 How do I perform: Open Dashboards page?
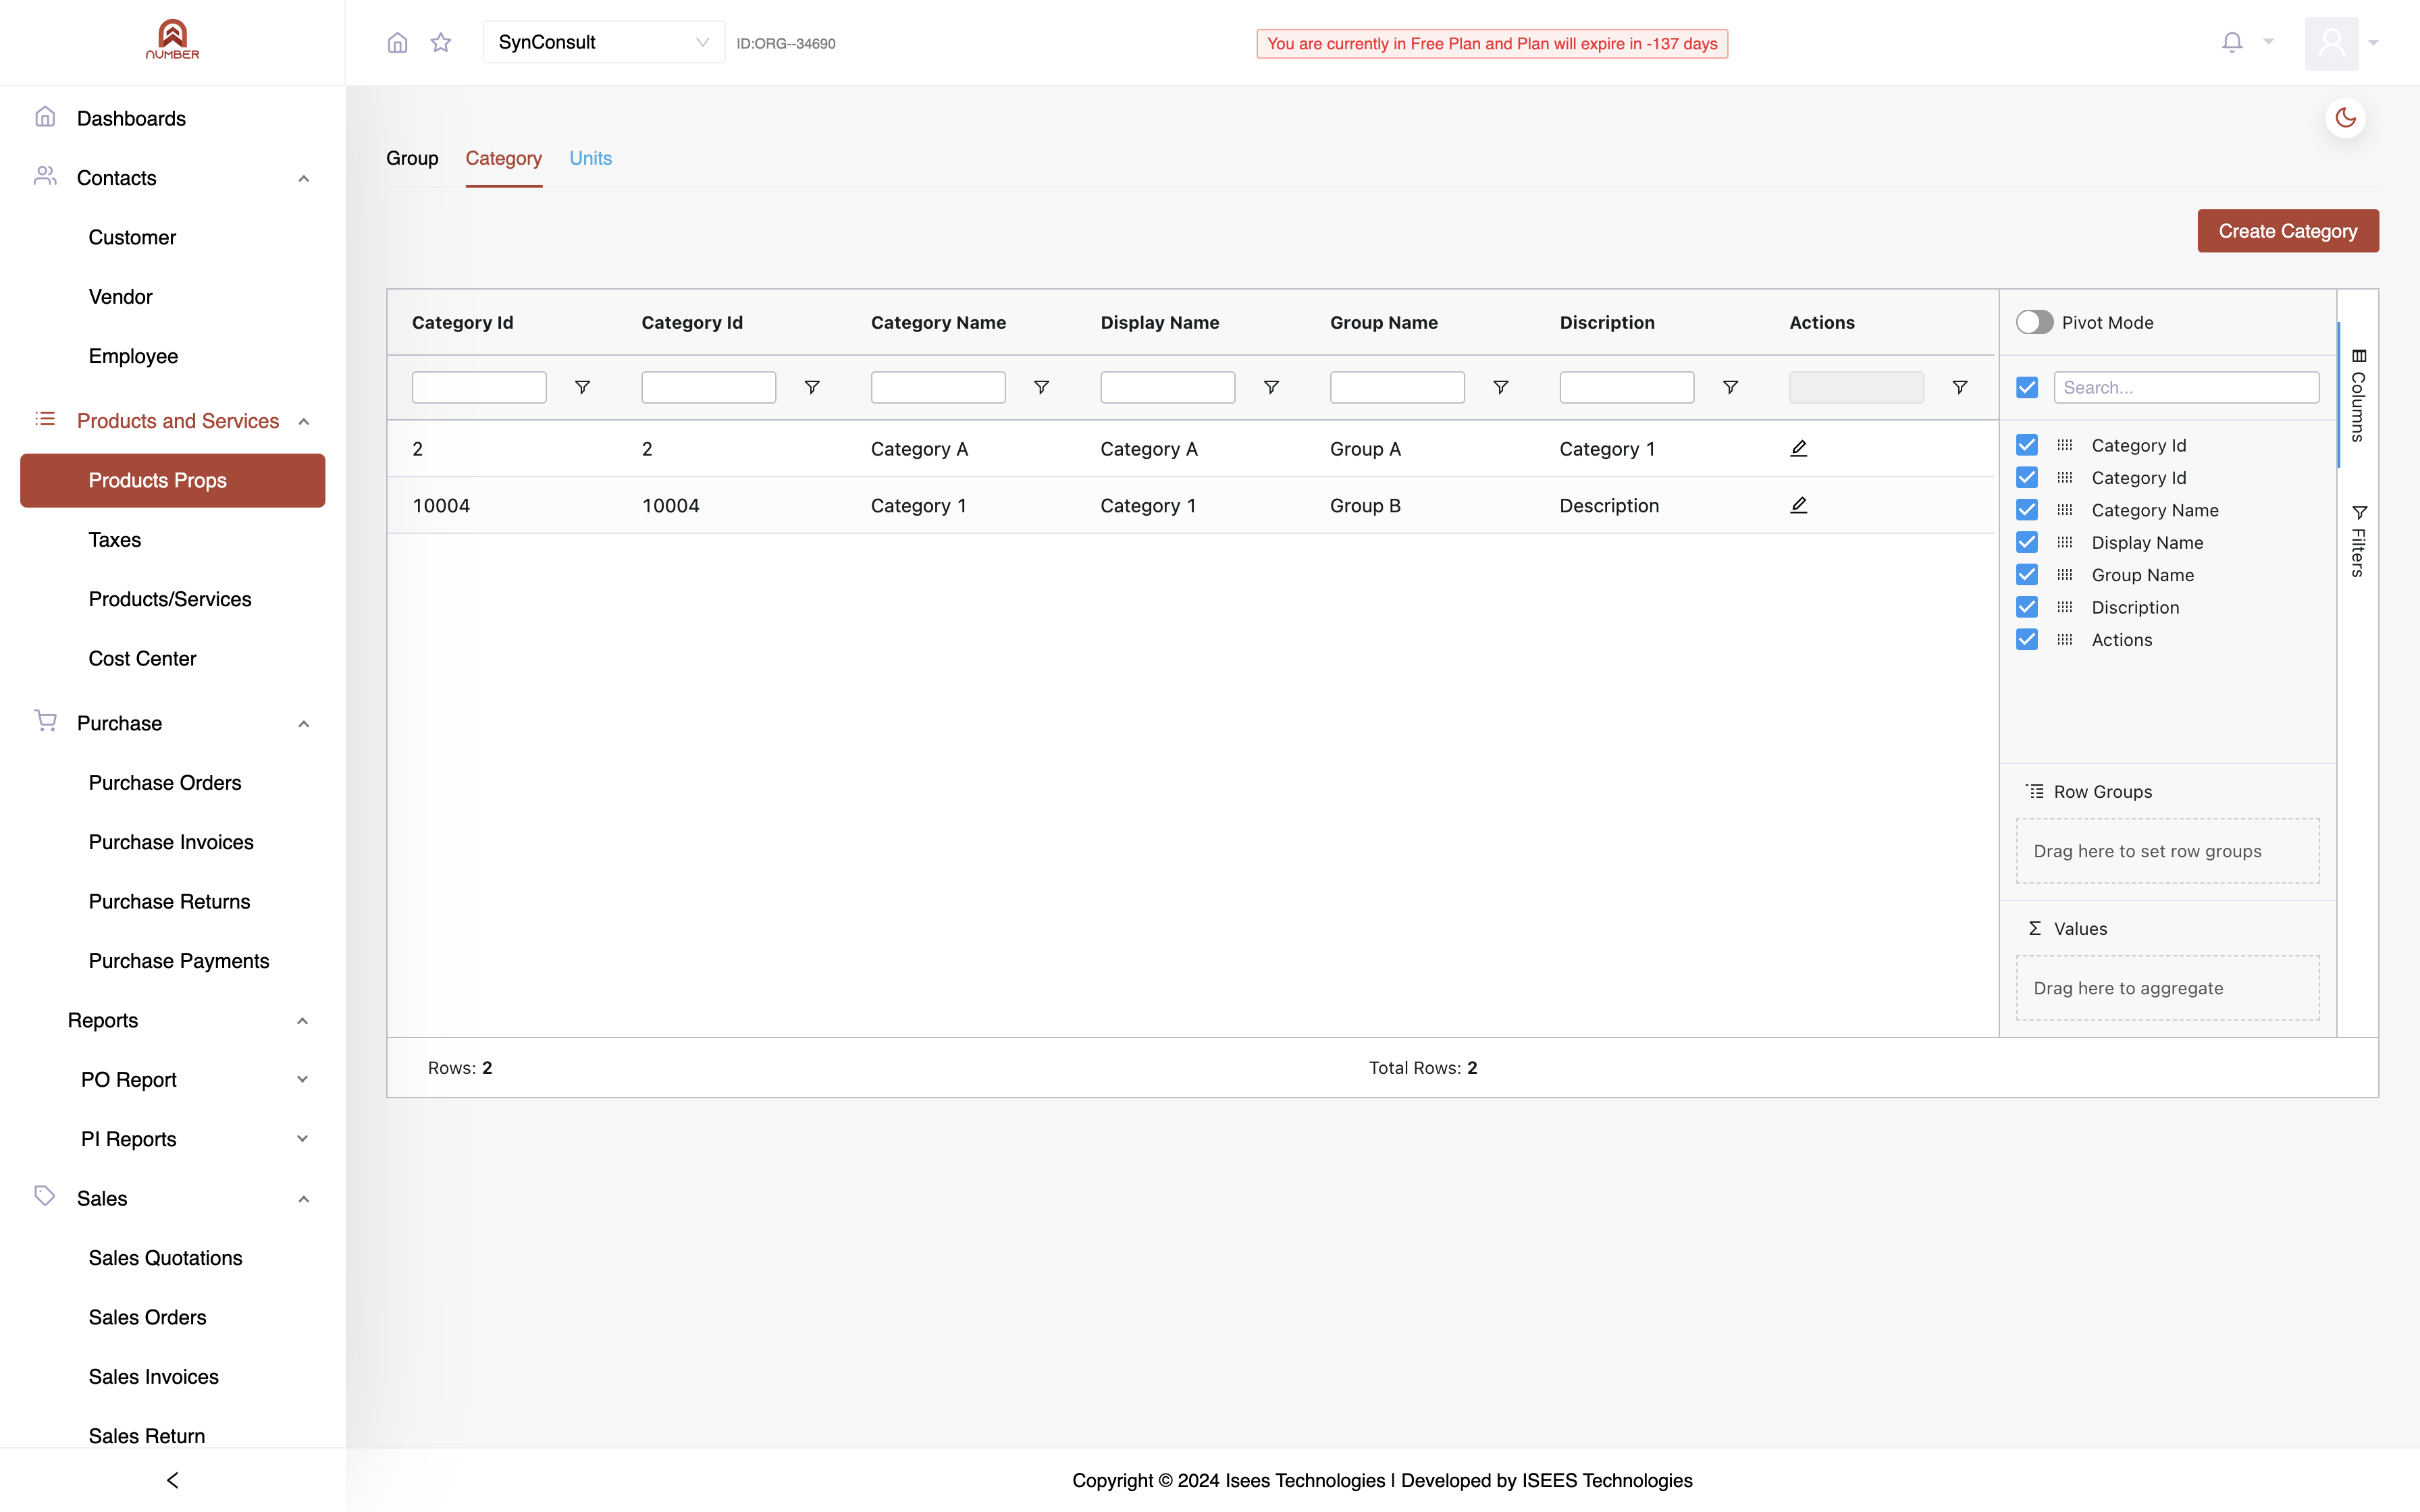tap(131, 118)
